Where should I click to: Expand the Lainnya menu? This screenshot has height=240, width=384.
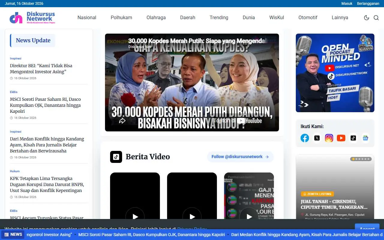tap(340, 18)
